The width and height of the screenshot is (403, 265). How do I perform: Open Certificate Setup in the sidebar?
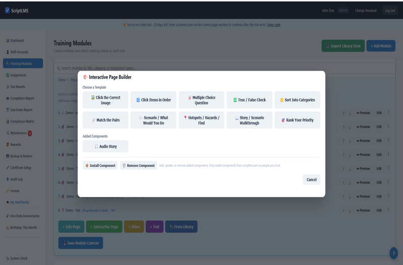(x=23, y=168)
